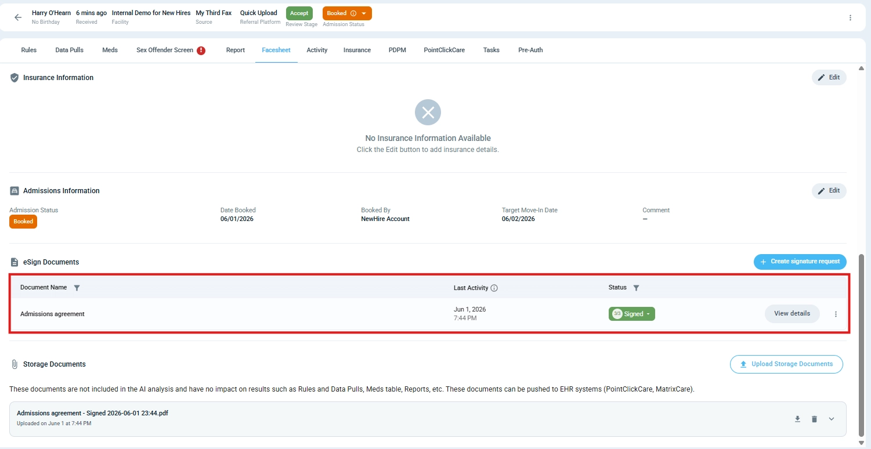Screen dimensions: 871x449
Task: Download the signed Admissions agreement PDF
Action: click(797, 419)
